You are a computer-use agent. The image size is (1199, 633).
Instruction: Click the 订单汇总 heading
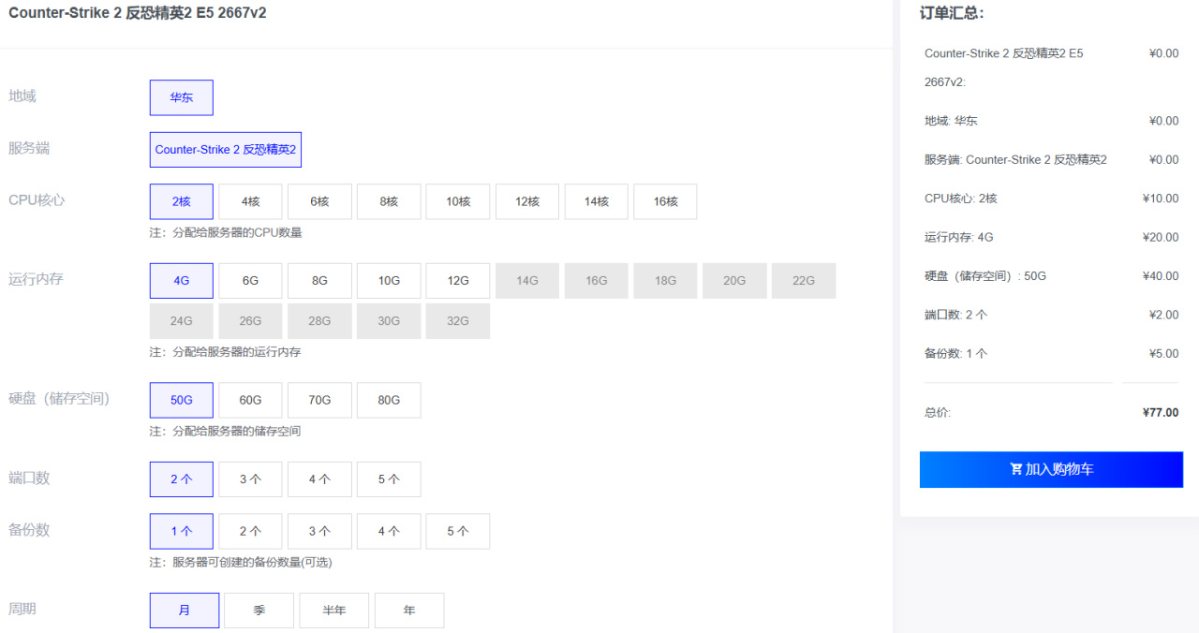[x=952, y=13]
